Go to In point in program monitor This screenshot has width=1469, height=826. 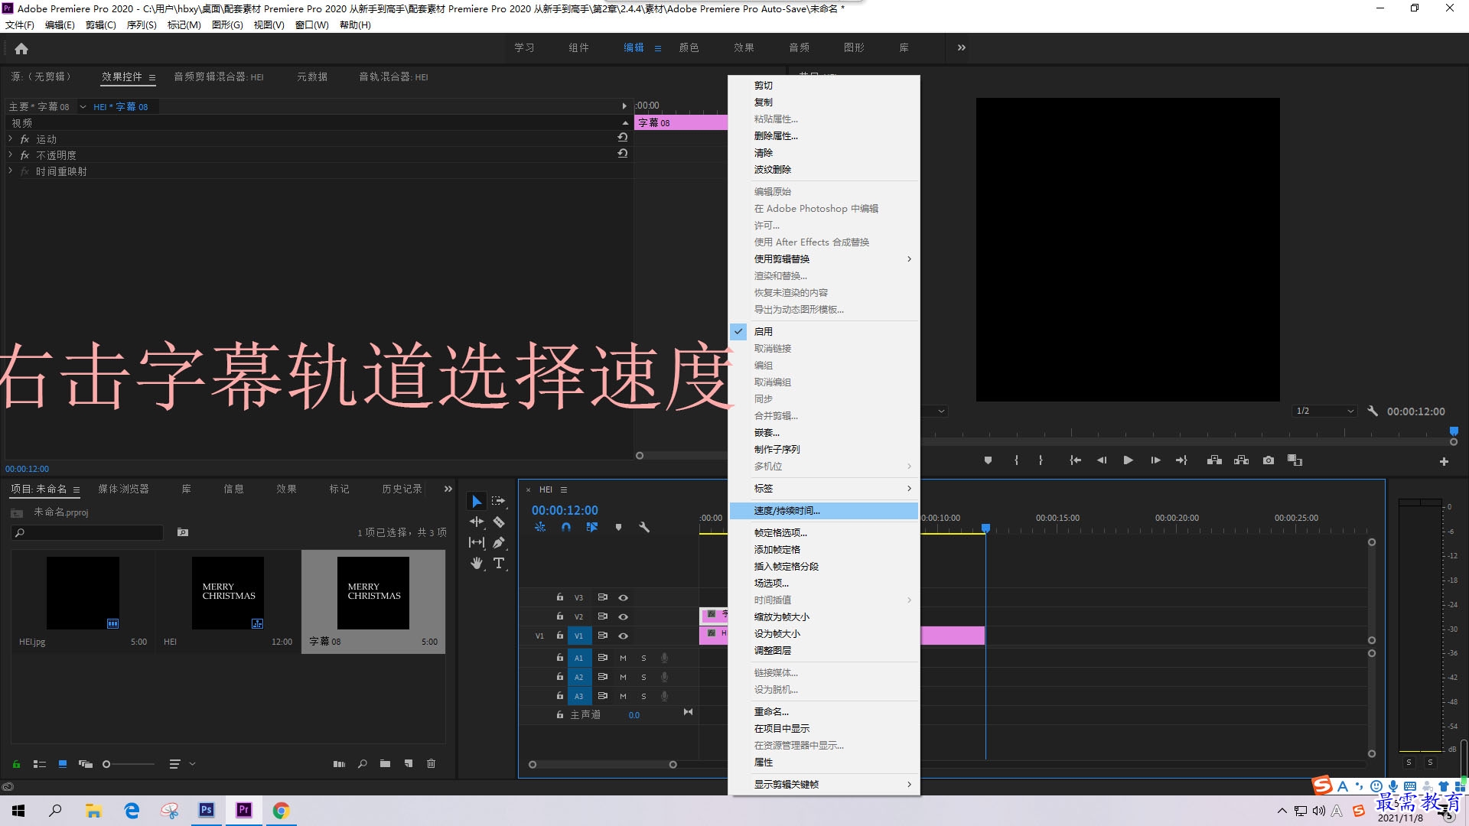1075,460
